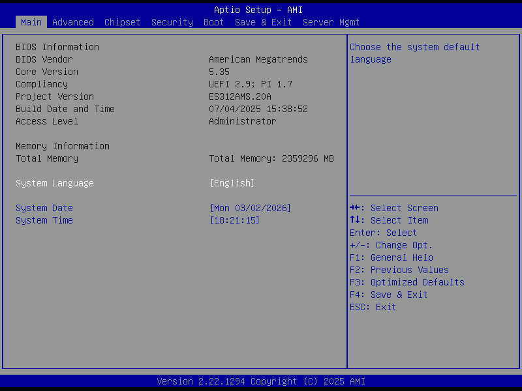Click the Total Memory value

pyautogui.click(x=271, y=158)
